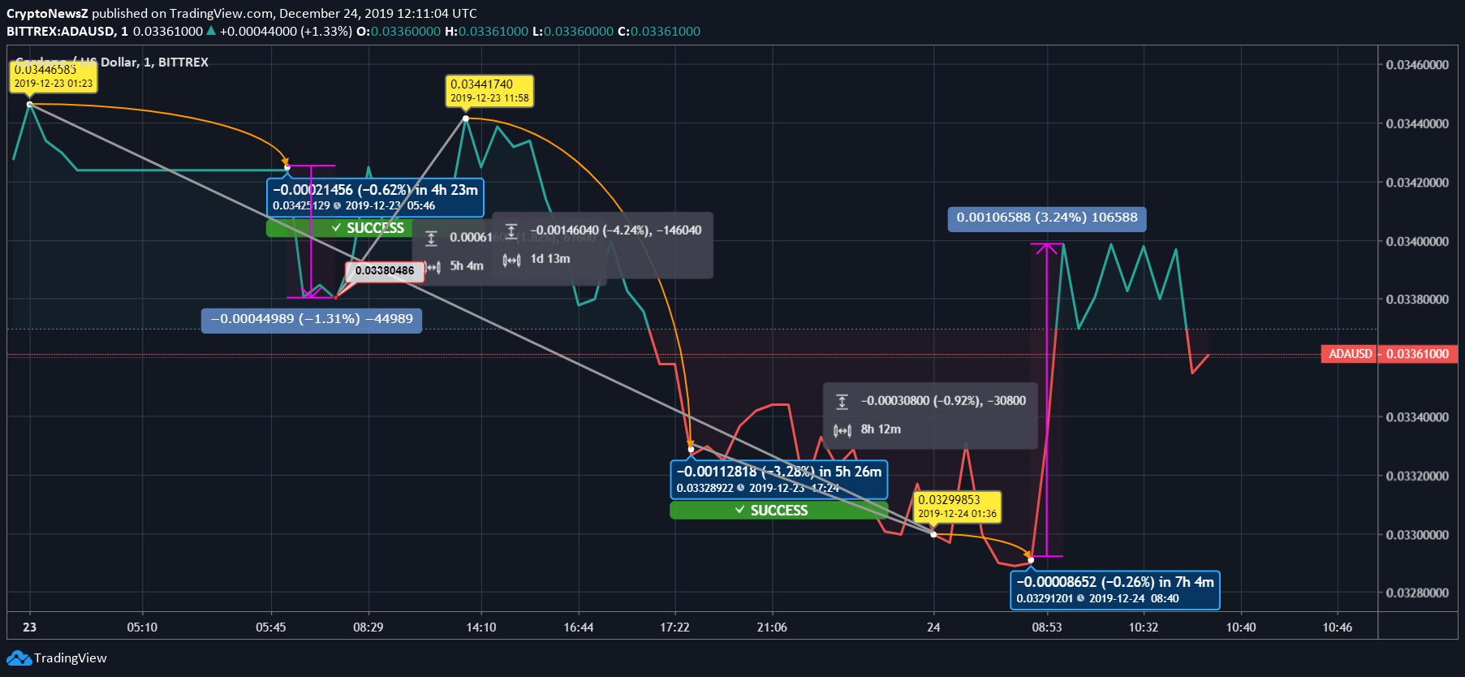Click the 16:44 time axis label
Image resolution: width=1465 pixels, height=677 pixels.
[x=579, y=627]
